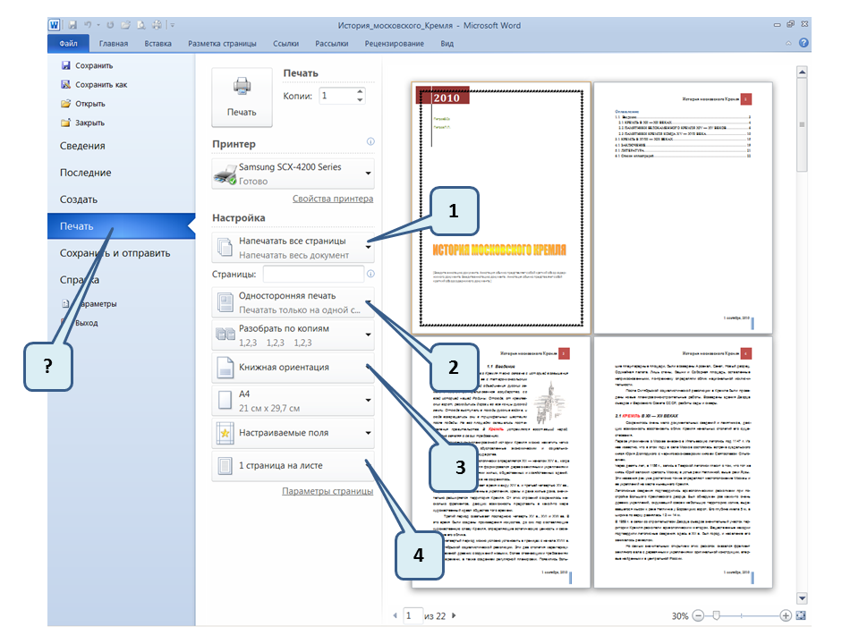The width and height of the screenshot is (859, 644).
Task: Click the Страницы page range input field
Action: click(312, 274)
